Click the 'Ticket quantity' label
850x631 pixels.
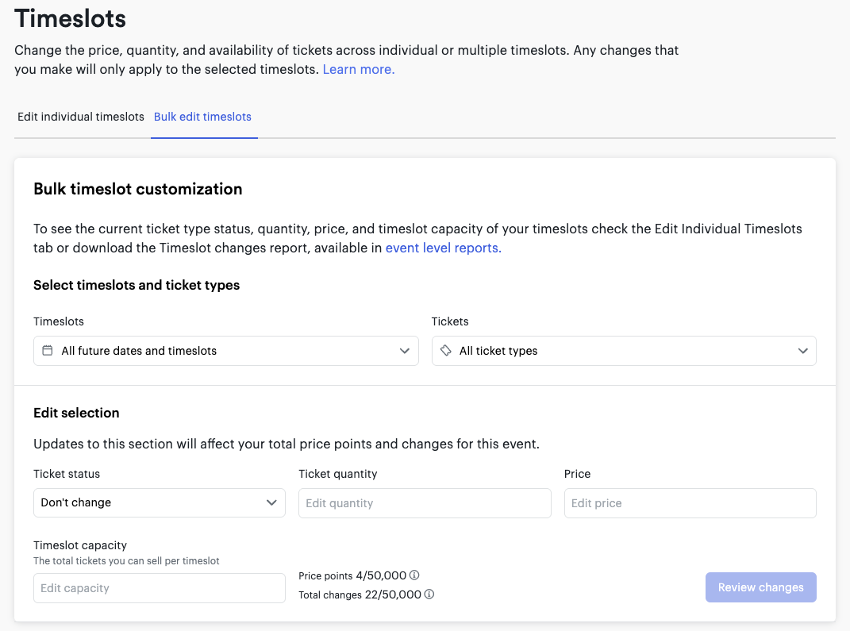[338, 474]
